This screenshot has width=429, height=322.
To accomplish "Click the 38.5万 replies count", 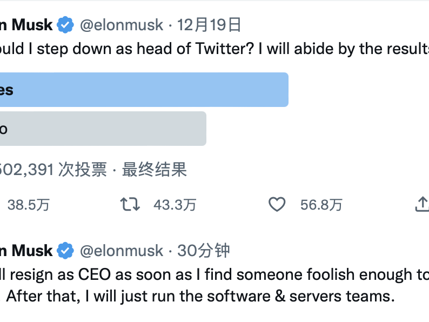I will (29, 205).
